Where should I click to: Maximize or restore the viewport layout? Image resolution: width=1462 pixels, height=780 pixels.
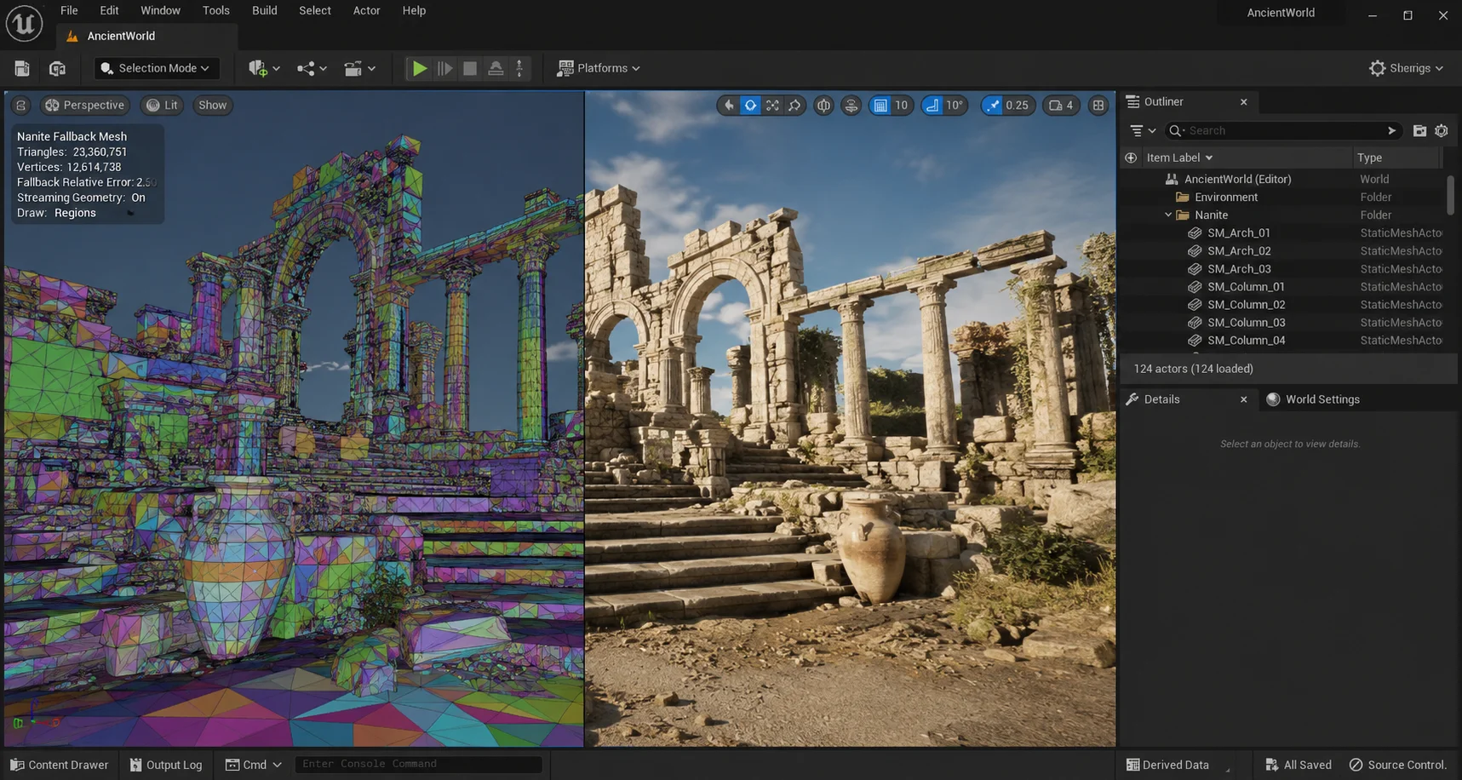pyautogui.click(x=1098, y=105)
